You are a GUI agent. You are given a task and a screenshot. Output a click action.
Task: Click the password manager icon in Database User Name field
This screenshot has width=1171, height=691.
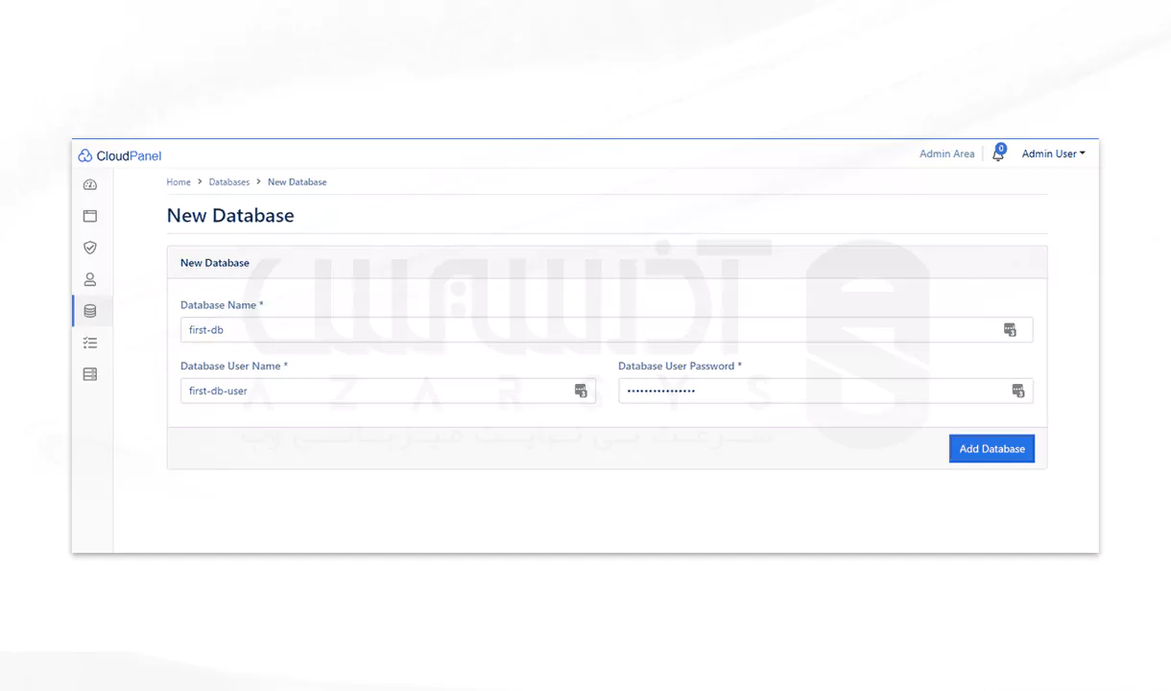581,391
